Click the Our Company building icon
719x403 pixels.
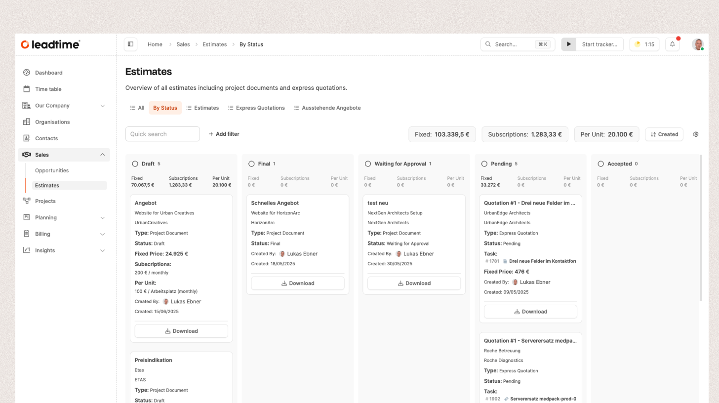coord(27,105)
